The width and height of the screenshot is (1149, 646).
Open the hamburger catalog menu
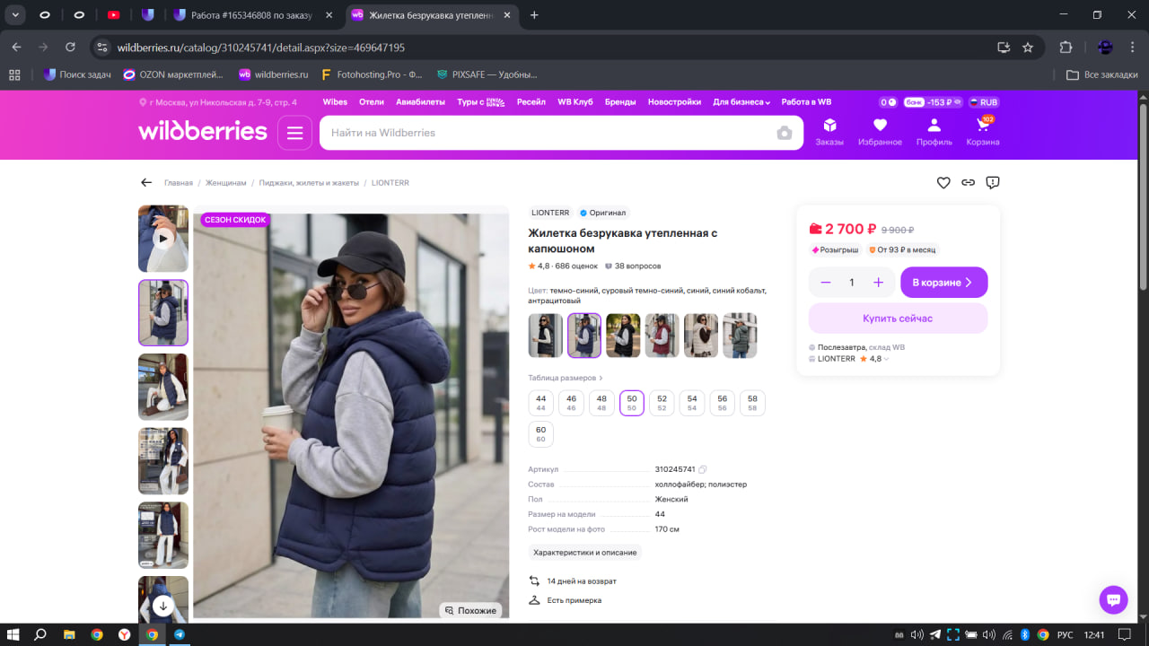tap(294, 133)
